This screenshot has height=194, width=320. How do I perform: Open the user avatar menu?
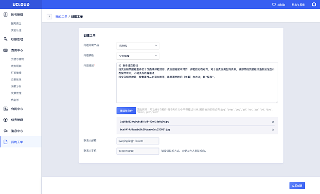coord(314,4)
